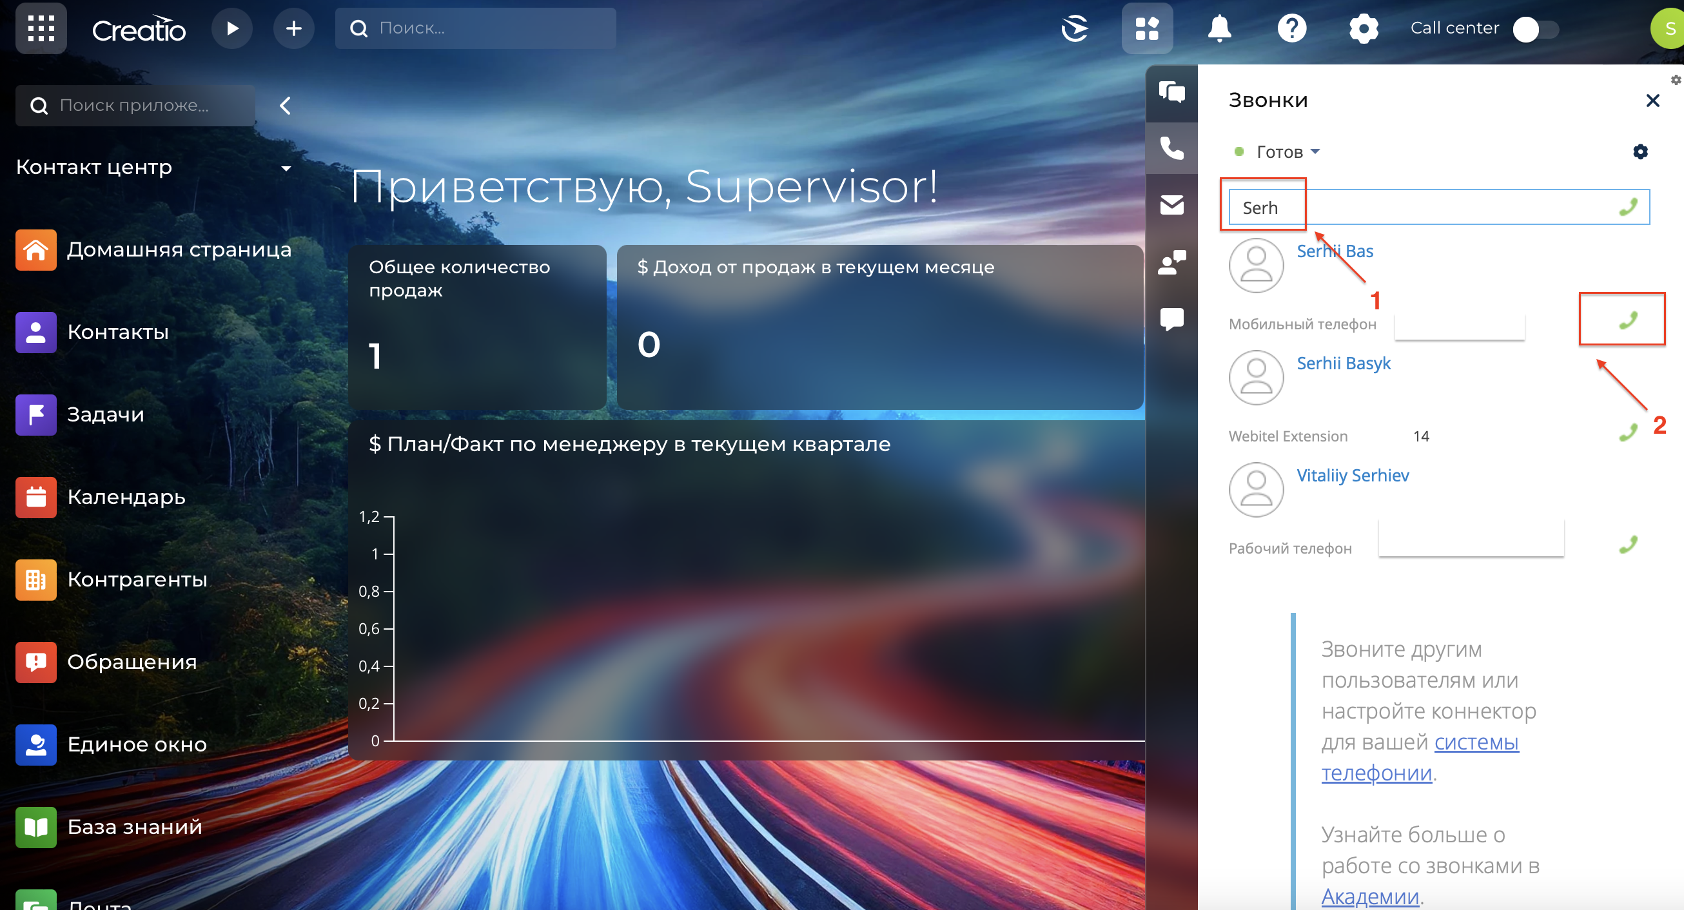Expand the Готов status dropdown
Image resolution: width=1684 pixels, height=910 pixels.
point(1287,152)
